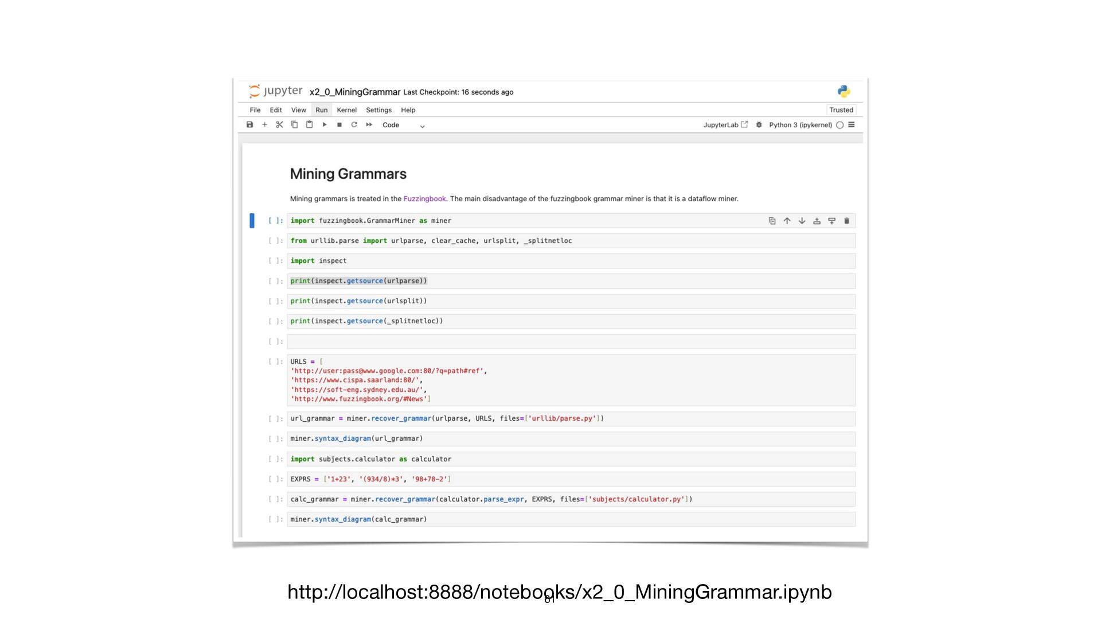Click the 'http://www.fuzzingbook.org/#News' string
This screenshot has height=619, width=1101.
click(358, 399)
